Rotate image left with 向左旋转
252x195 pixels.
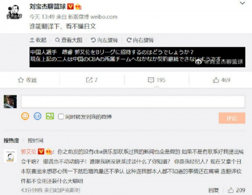point(104,40)
